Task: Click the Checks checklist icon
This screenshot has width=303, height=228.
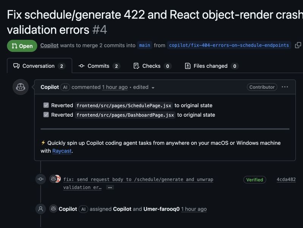Action: click(x=136, y=66)
